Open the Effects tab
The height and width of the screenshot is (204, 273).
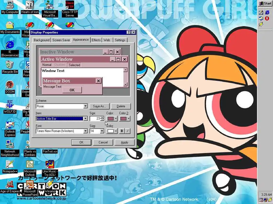pos(96,40)
